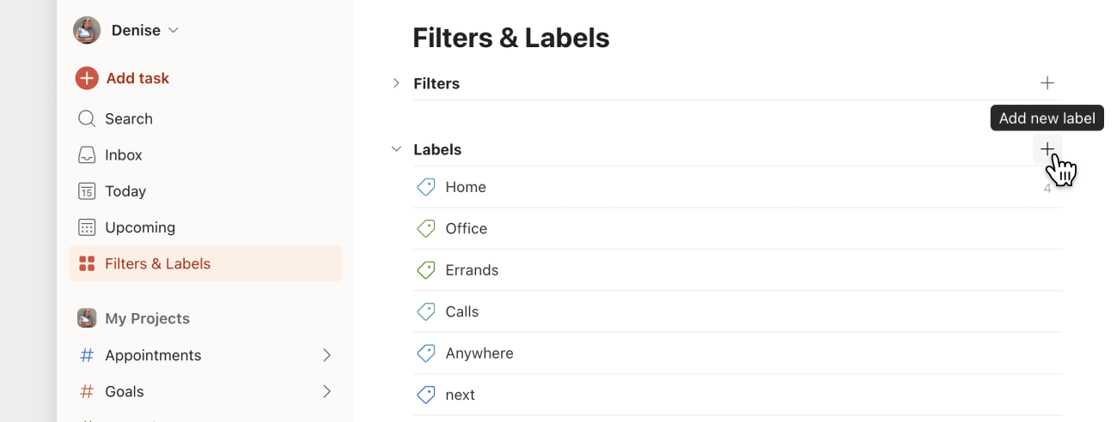Click the Add new label plus button
Image resolution: width=1117 pixels, height=422 pixels.
[1047, 149]
